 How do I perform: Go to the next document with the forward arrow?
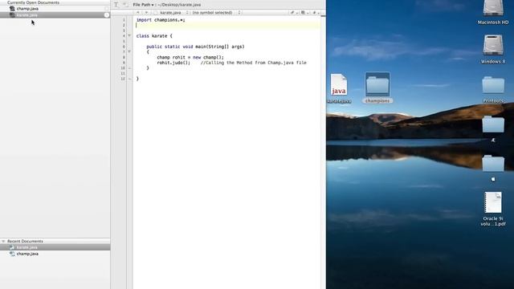tap(146, 13)
